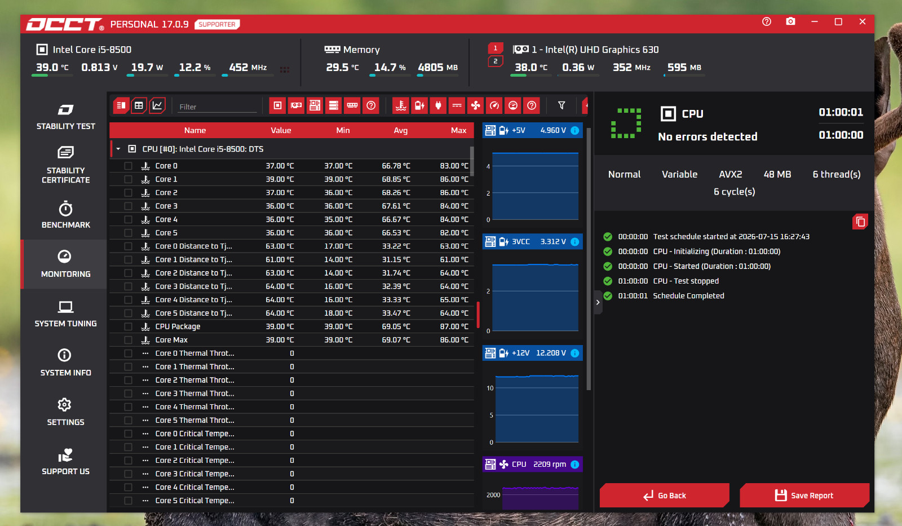Check the Core 5 temperature checkbox

click(129, 233)
